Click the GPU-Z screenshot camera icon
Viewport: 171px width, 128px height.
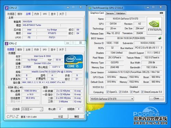pos(161,13)
